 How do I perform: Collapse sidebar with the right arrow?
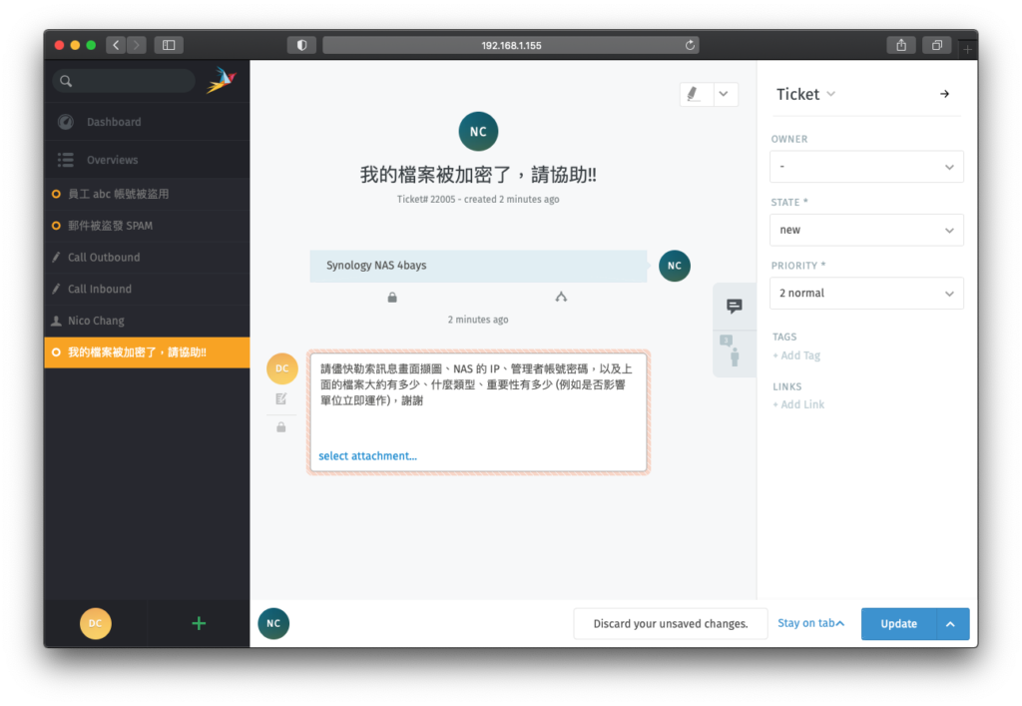tap(944, 94)
